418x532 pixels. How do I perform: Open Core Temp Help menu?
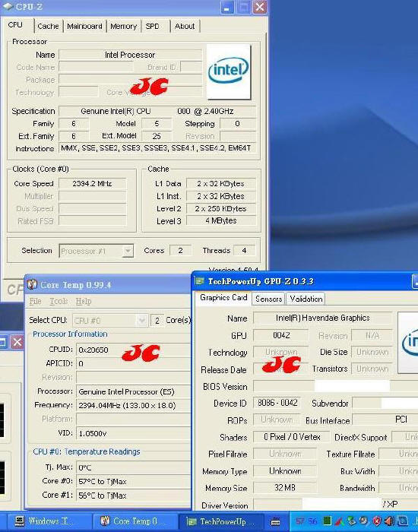click(x=84, y=301)
